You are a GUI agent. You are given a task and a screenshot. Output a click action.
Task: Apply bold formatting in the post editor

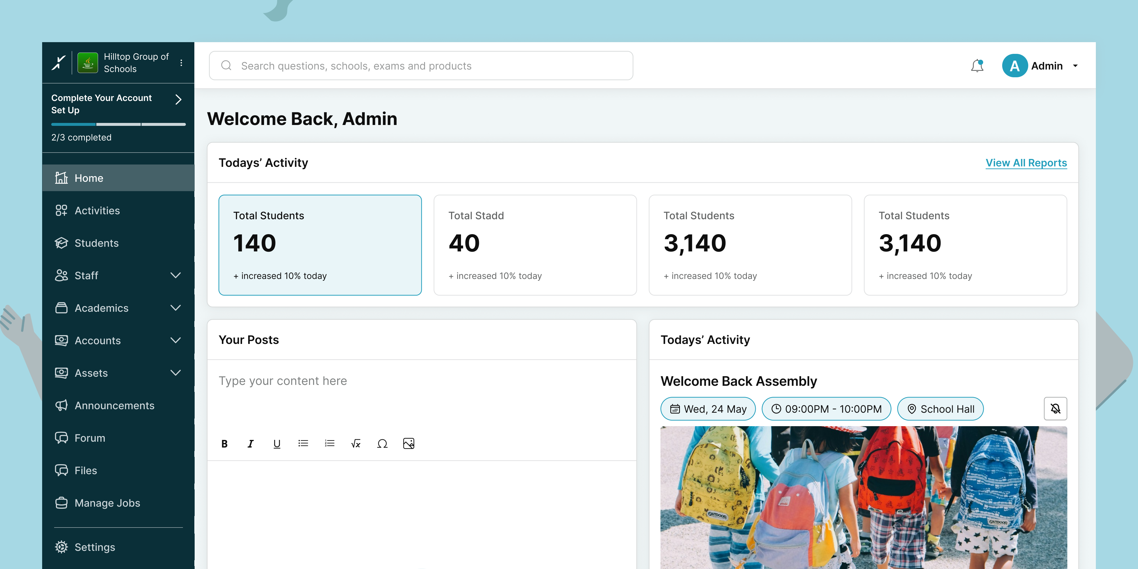pos(224,443)
